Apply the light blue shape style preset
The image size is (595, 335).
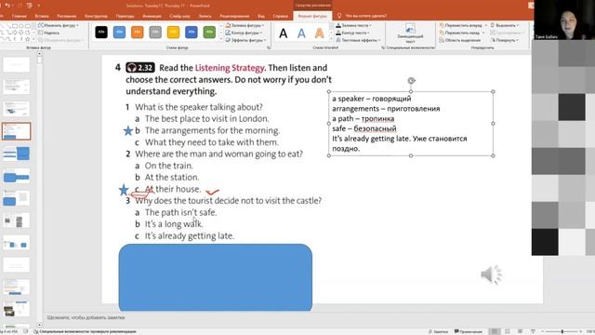(119, 33)
